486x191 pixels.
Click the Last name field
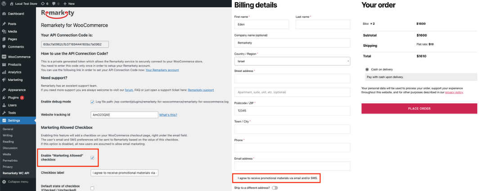point(323,24)
